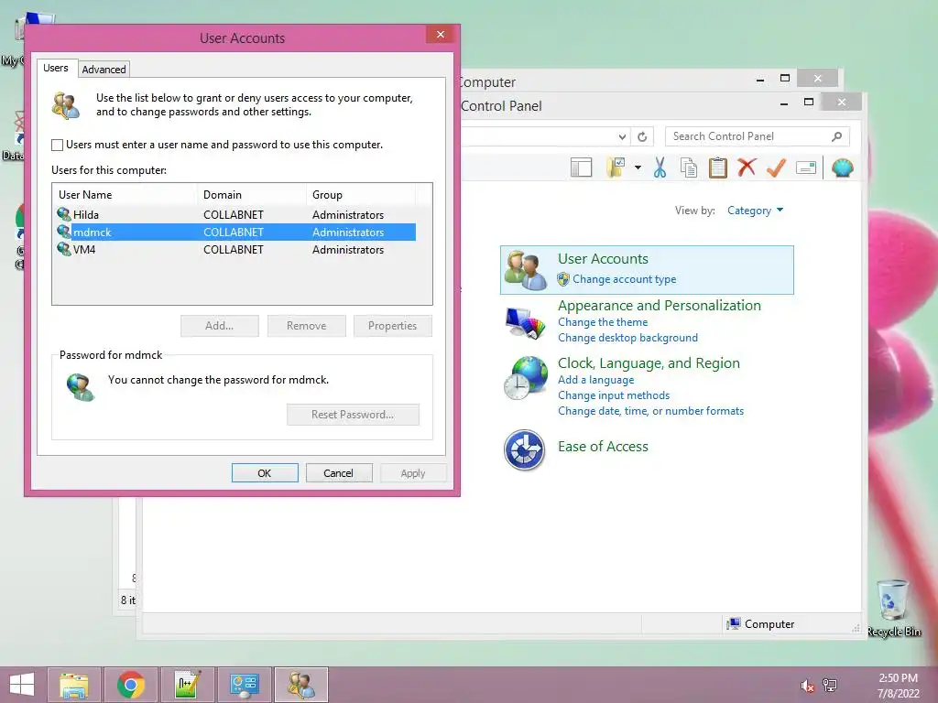Switch to User Accounts taskbar icon
The width and height of the screenshot is (938, 703).
coord(300,685)
